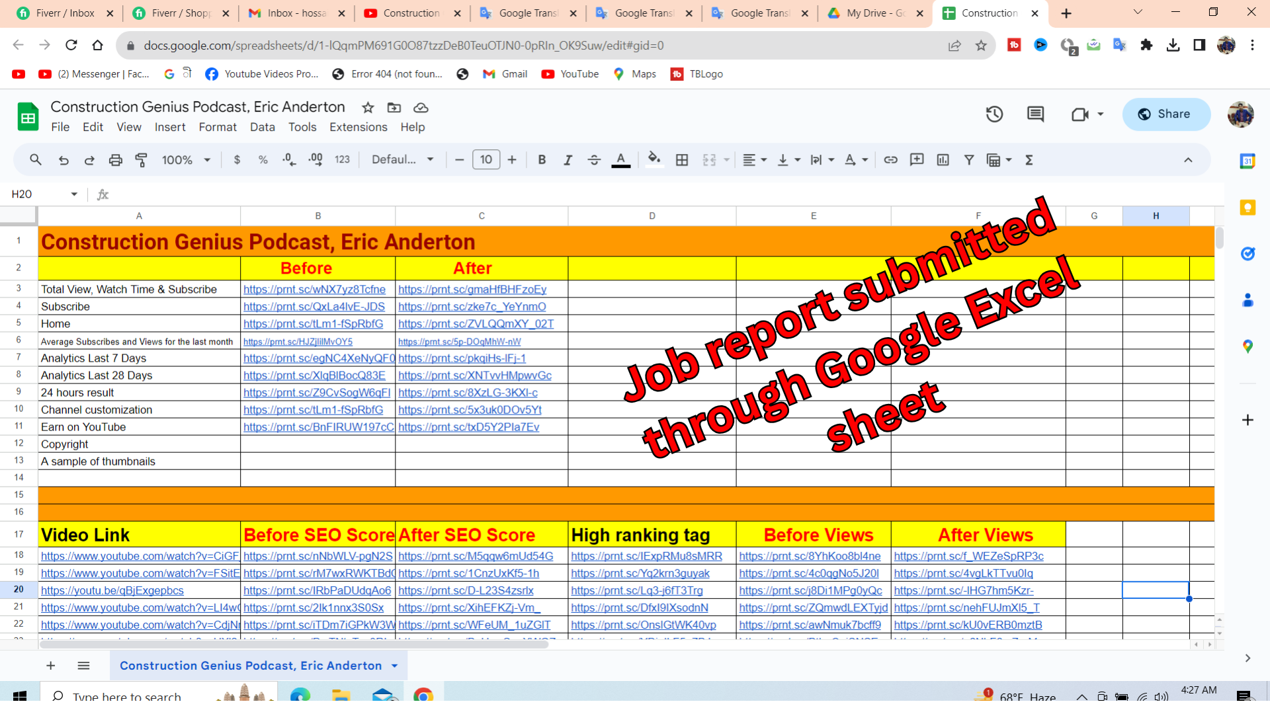1270x714 pixels.
Task: Open version history clock icon
Action: pyautogui.click(x=994, y=114)
